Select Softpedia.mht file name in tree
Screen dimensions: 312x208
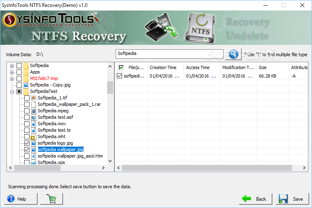click(52, 137)
